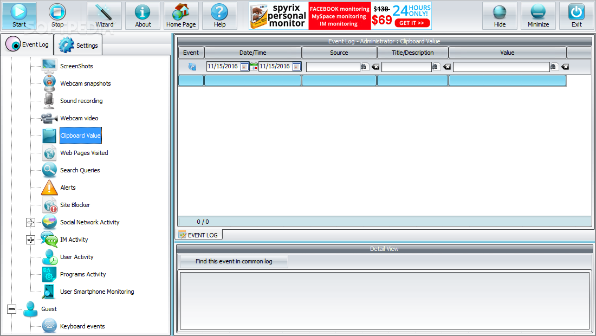Select the User Smartphone Monitoring icon
The height and width of the screenshot is (336, 596).
[49, 292]
